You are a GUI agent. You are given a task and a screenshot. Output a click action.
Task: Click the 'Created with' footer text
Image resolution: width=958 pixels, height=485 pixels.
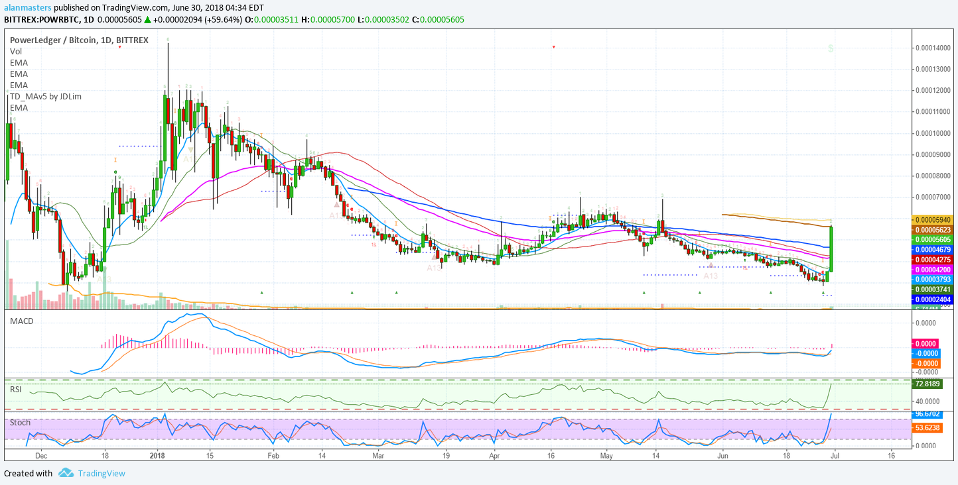(x=28, y=473)
